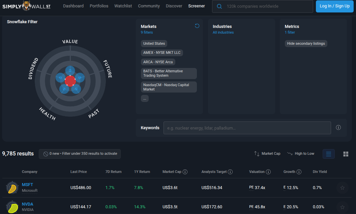
Task: Click the United States market chip
Action: (x=154, y=43)
